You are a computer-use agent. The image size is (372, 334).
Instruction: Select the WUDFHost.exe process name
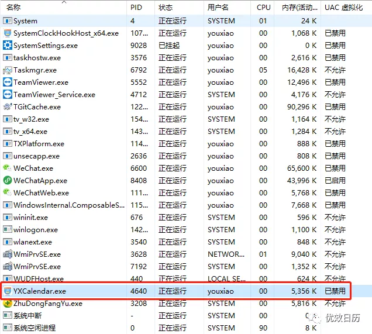coord(39,278)
